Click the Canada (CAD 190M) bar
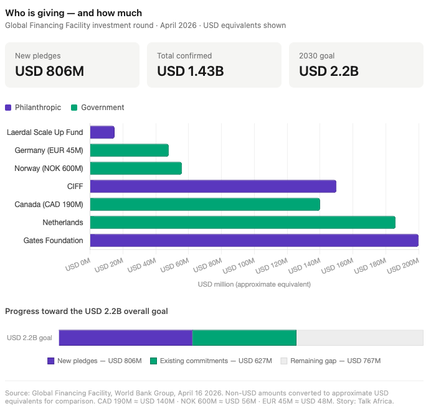The image size is (431, 411). [205, 205]
